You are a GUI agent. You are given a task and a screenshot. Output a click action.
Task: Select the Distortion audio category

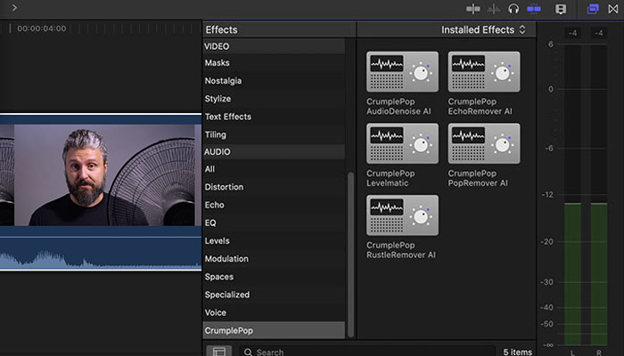[274, 187]
